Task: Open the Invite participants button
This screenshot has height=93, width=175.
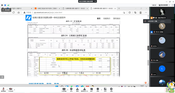Action: [77, 90]
